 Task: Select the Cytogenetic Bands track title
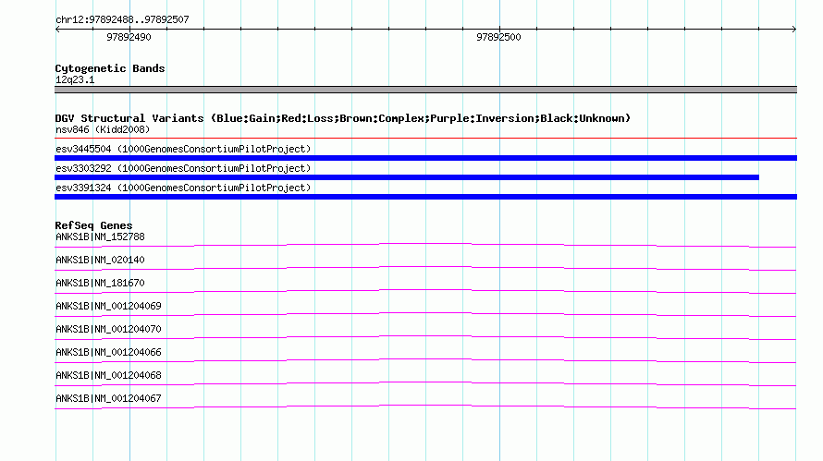[x=110, y=68]
